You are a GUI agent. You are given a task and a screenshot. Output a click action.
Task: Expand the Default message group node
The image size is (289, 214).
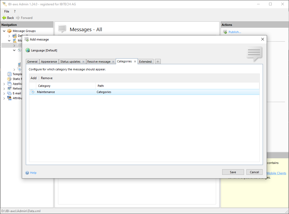click(x=9, y=36)
